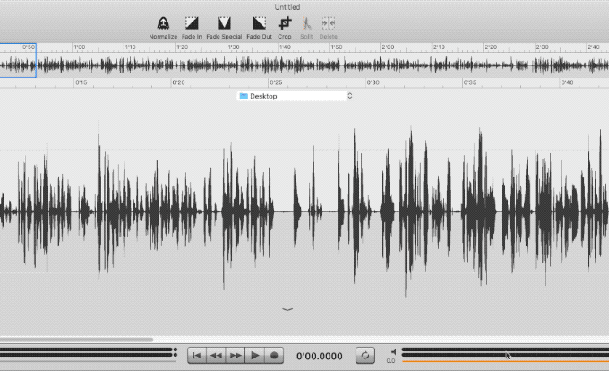Screen dimensions: 609x371
Task: Click the 0'40 mark on detail ruler
Action: point(567,82)
